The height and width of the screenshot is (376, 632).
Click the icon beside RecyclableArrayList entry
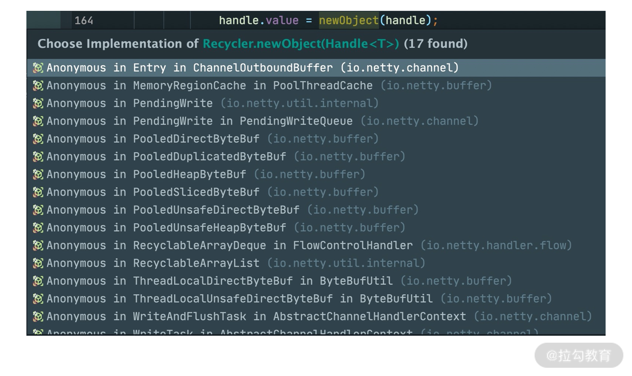[x=38, y=263]
